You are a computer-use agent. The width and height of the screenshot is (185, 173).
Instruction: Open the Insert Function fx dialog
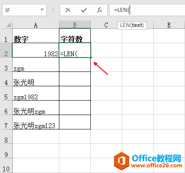[99, 10]
